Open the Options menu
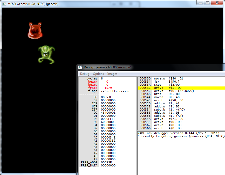Image resolution: width=225 pixels, height=175 pixels. click(98, 74)
